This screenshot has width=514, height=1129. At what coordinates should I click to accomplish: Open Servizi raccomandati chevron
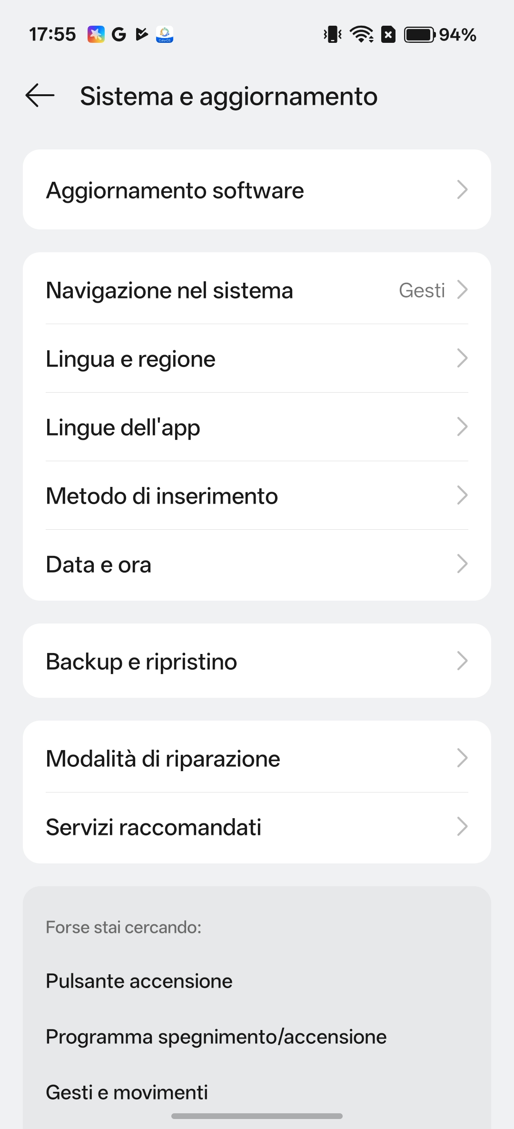(x=462, y=826)
